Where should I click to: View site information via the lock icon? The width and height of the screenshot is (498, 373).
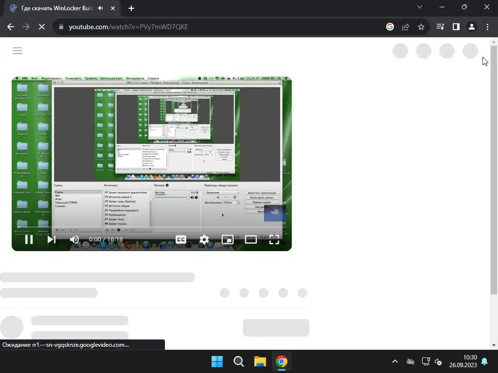point(61,27)
